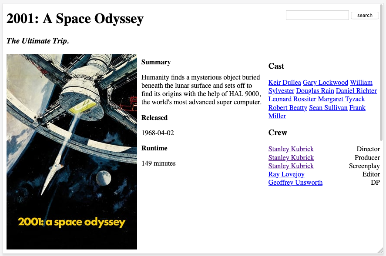Click the search button
This screenshot has width=386, height=256.
tap(365, 15)
